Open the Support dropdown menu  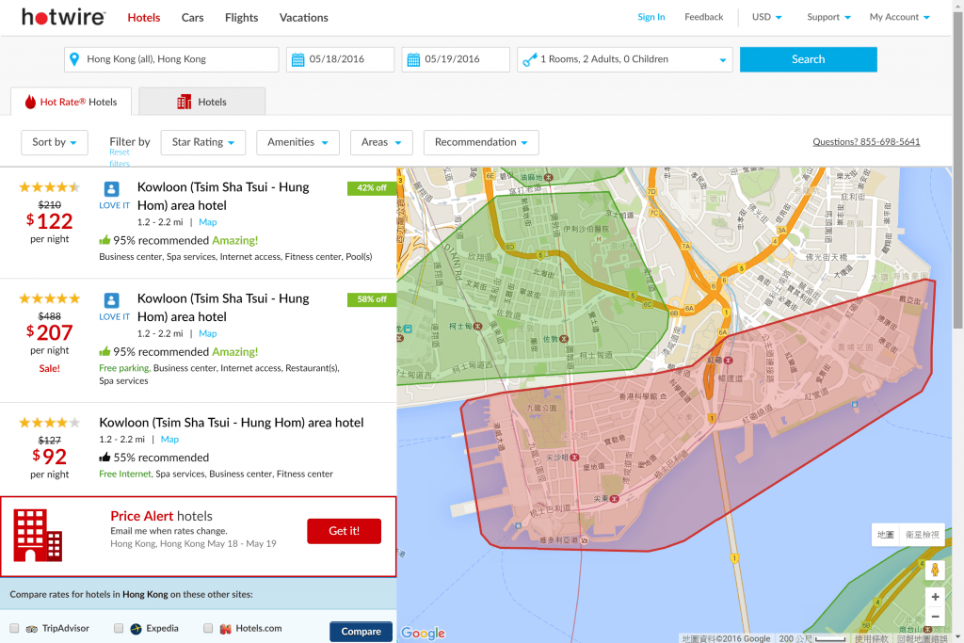(x=828, y=17)
